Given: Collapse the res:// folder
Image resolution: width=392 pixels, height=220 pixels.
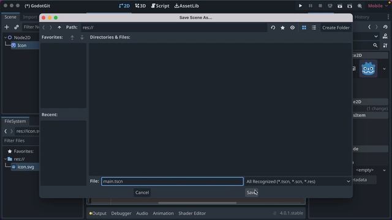Looking at the screenshot, I should (6, 159).
